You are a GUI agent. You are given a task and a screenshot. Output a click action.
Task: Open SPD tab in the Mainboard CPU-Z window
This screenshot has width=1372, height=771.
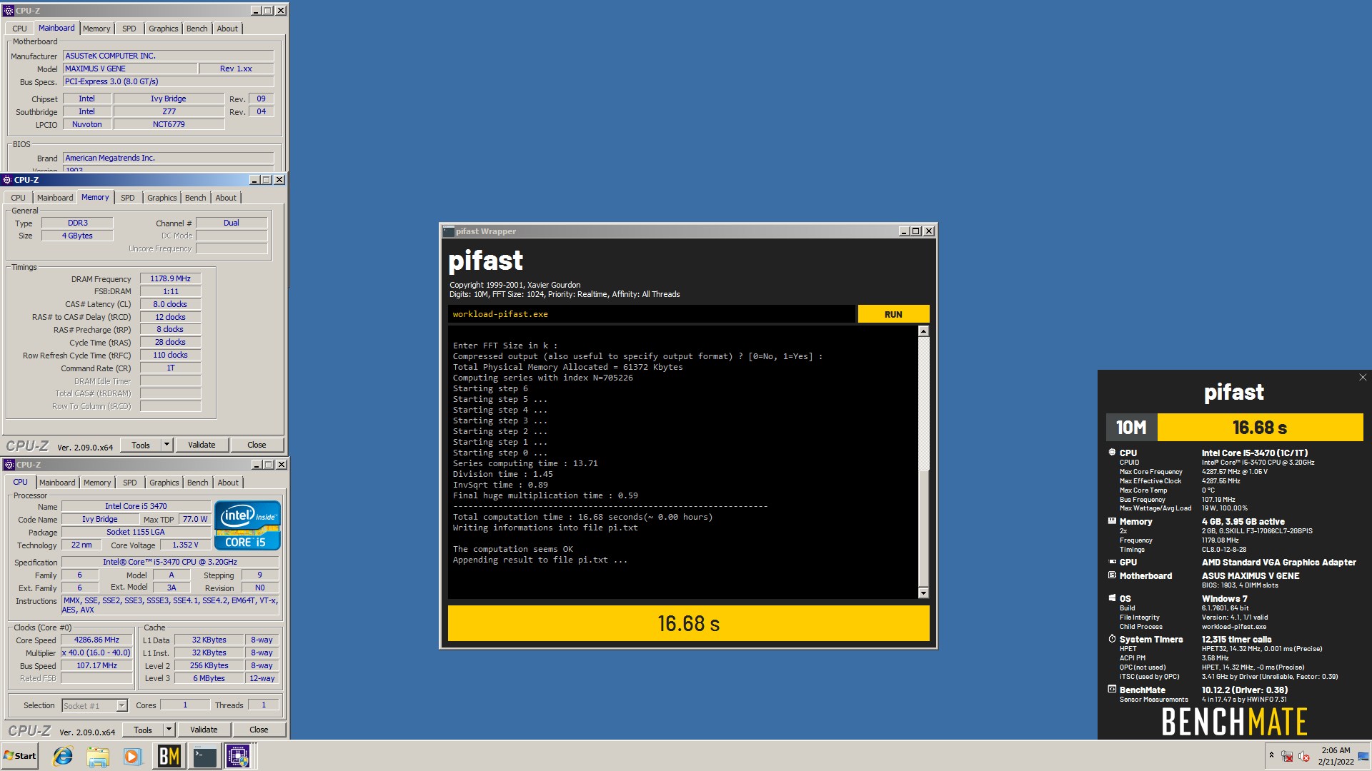[129, 29]
